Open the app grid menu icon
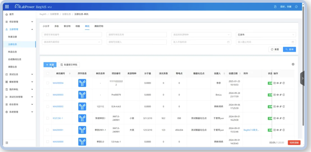311x152 pixels. point(7,7)
